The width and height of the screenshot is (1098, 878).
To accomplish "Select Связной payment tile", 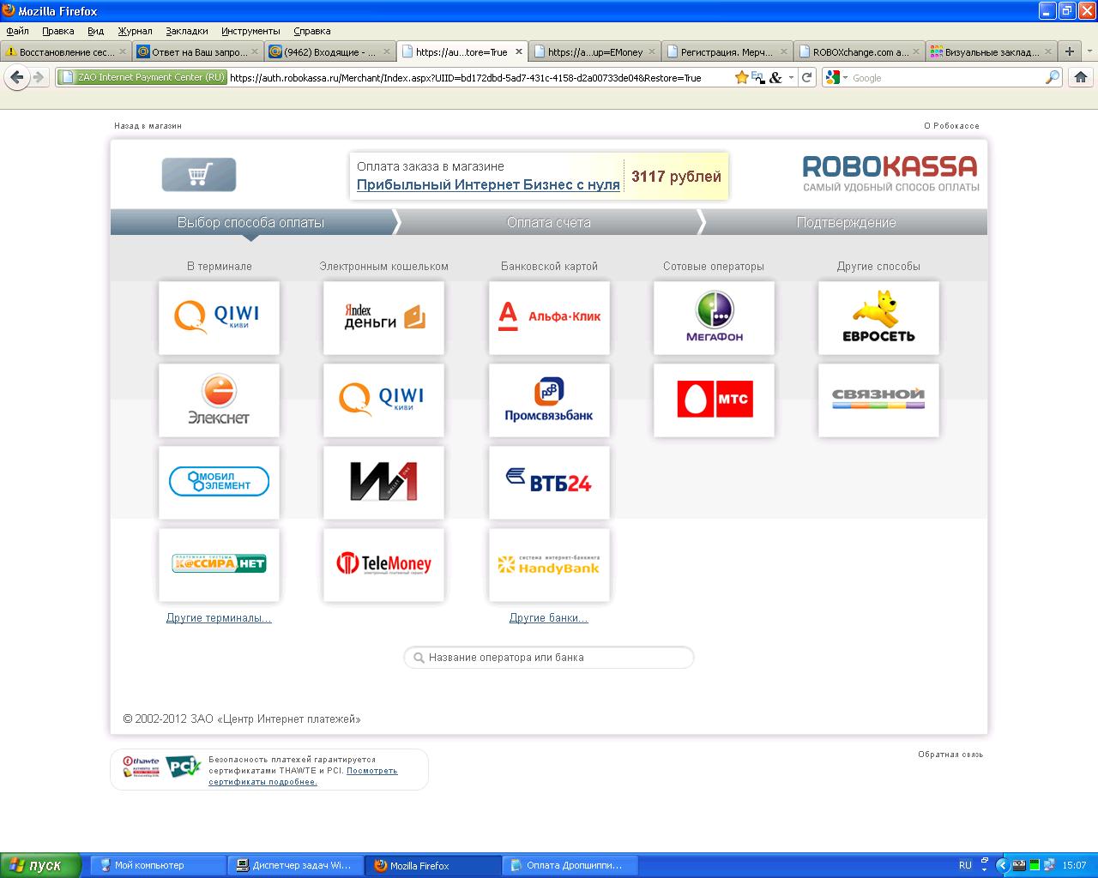I will coord(878,400).
